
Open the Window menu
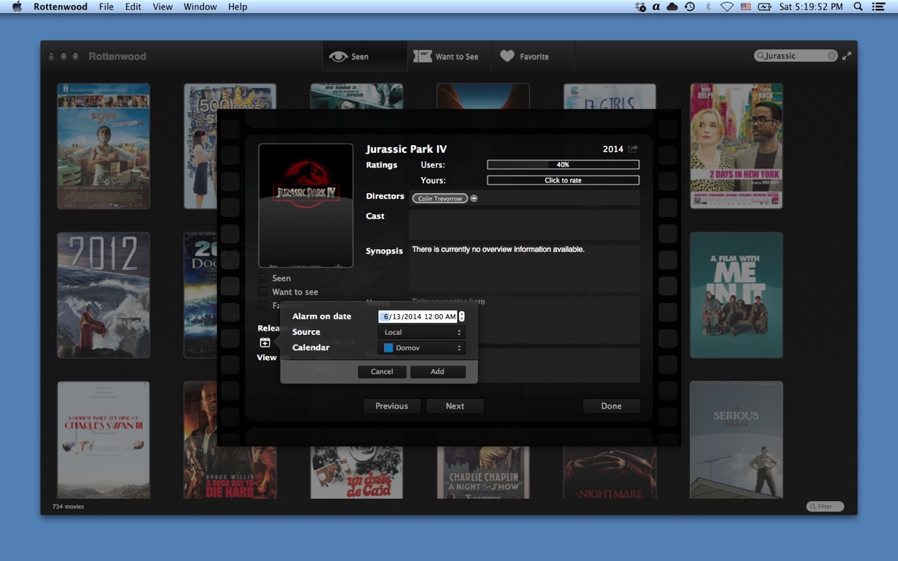(x=200, y=7)
